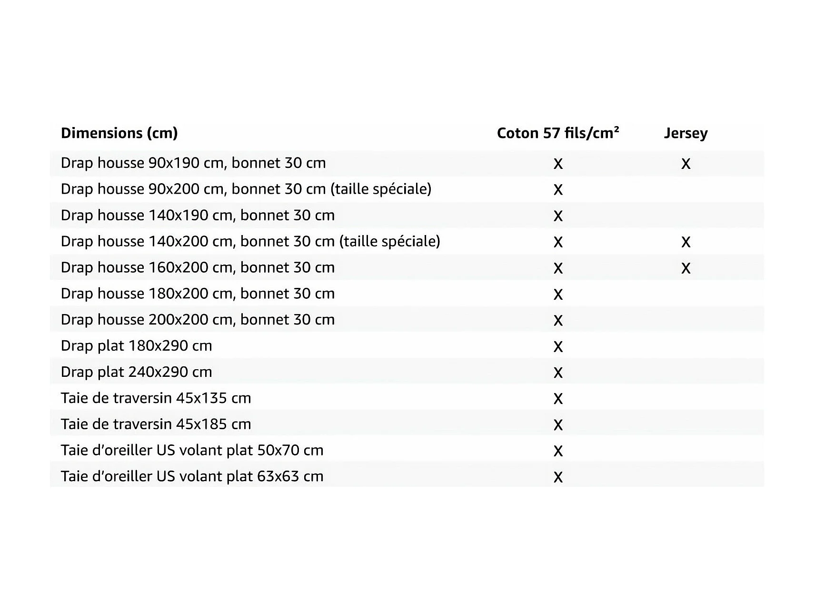Select the "Drap housse 90x190 cm" row label
814x610 pixels.
193,163
